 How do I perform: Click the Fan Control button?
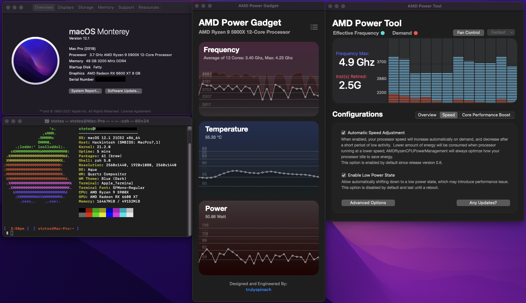tap(468, 32)
